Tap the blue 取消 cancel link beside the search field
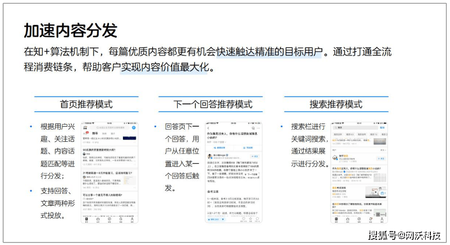 pos(382,128)
